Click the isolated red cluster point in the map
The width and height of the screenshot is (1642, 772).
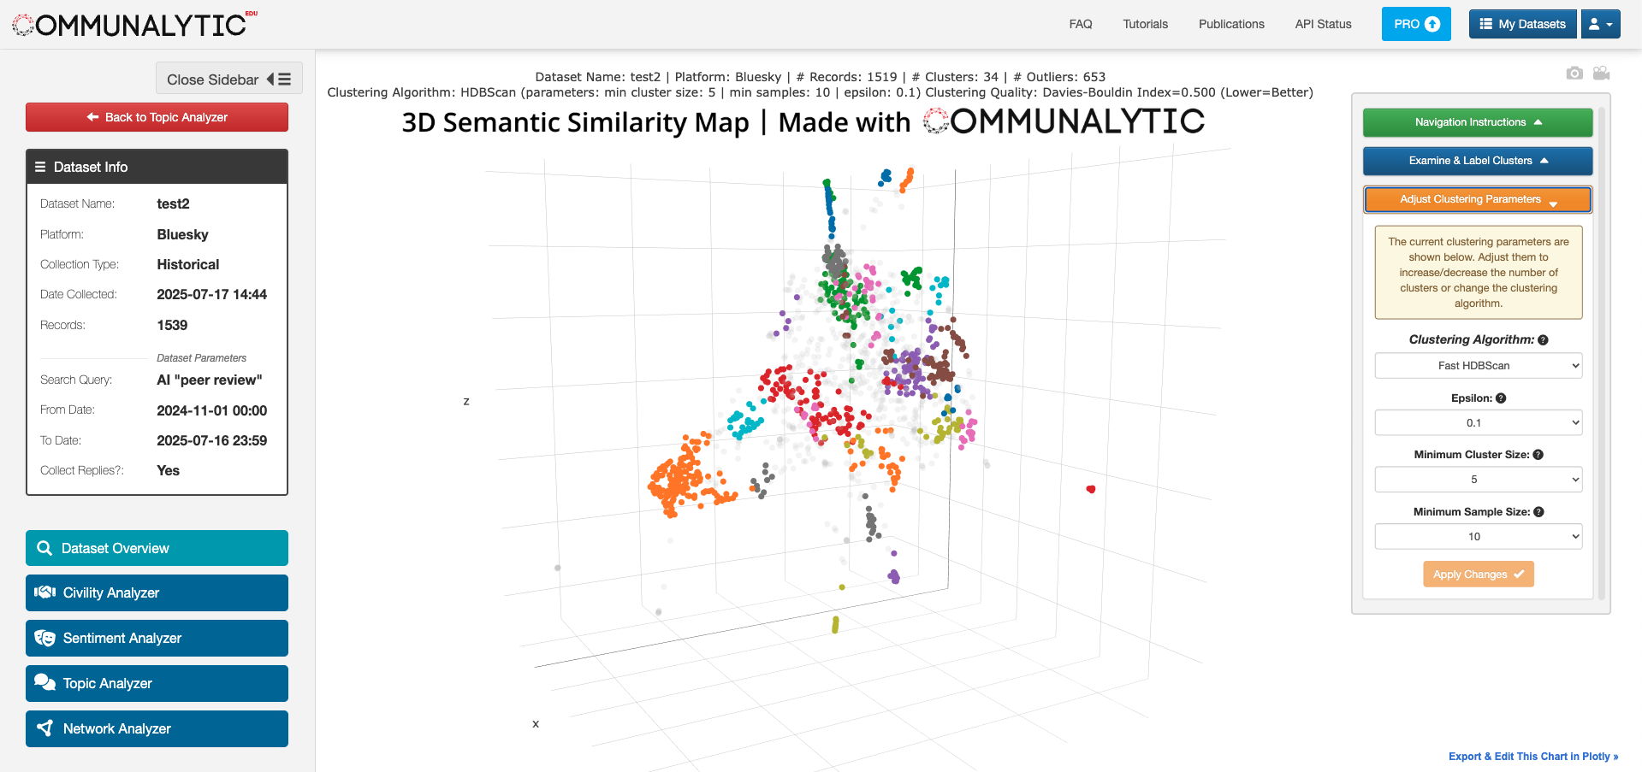point(1090,489)
